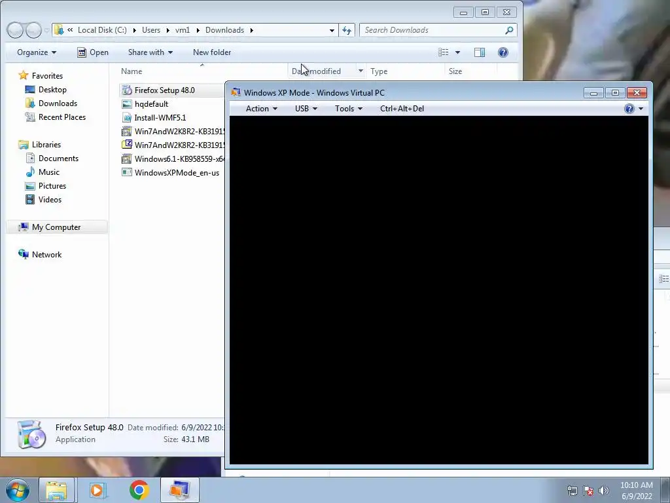Select Favorites in the navigation pane
The width and height of the screenshot is (670, 503).
coord(47,76)
